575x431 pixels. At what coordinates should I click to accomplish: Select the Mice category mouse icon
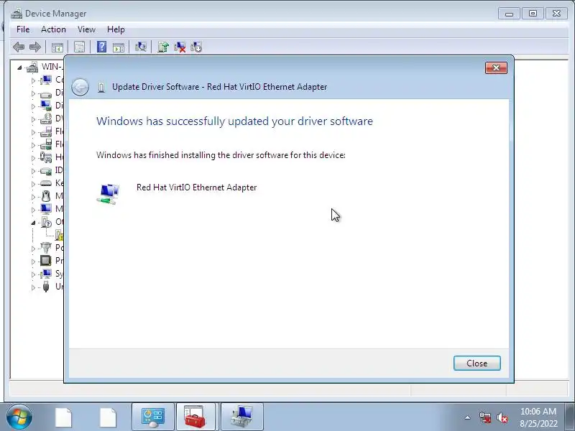pyautogui.click(x=46, y=196)
